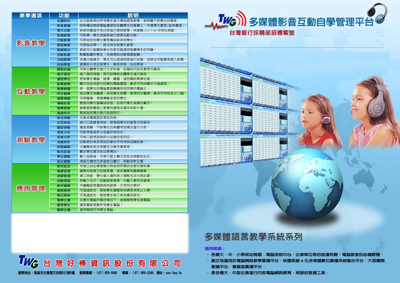Click the 教材設定 function cell

(x=64, y=166)
